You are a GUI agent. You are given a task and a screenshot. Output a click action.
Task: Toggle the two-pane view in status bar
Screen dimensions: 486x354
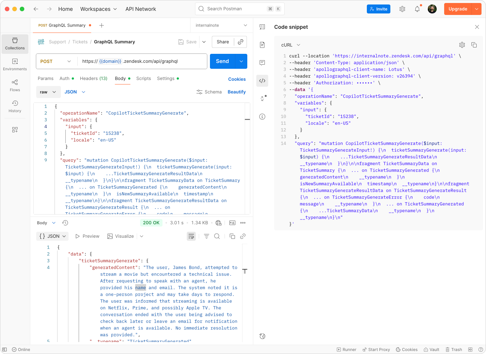470,350
